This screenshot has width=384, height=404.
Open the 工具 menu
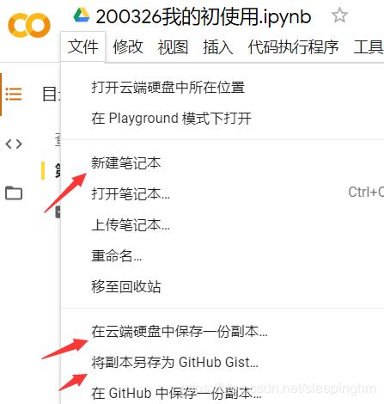(369, 46)
